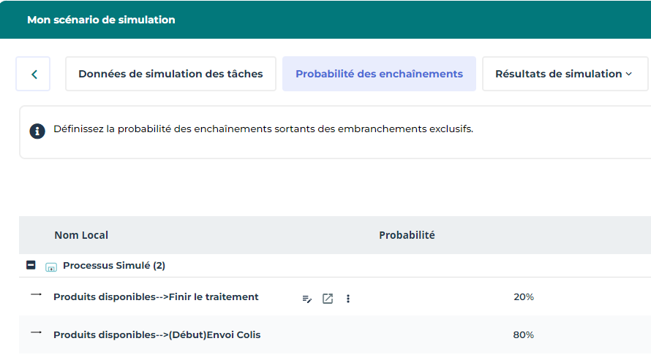Select the Produits disponibles-->Finir le traitement row
This screenshot has width=651, height=360.
pos(156,297)
